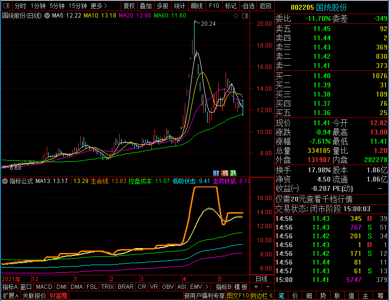The image size is (389, 301).
Task: Select the 主 tab
Action: tap(366, 296)
